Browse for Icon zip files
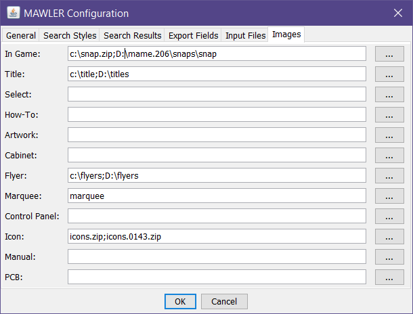The image size is (413, 314). (389, 237)
